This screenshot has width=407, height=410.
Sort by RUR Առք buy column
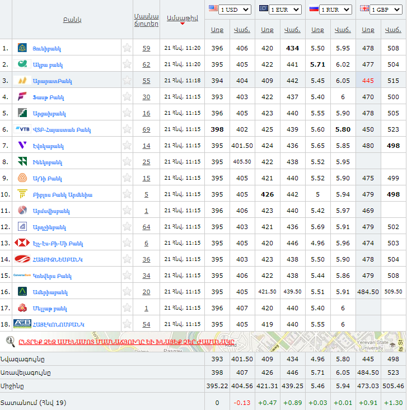[317, 30]
